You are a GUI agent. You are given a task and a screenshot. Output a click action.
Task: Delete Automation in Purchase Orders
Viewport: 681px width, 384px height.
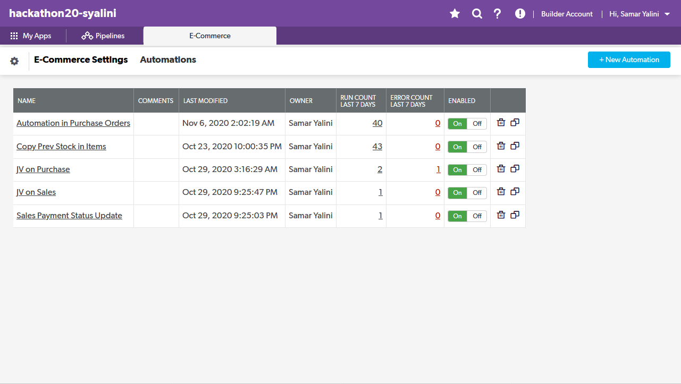tap(501, 123)
